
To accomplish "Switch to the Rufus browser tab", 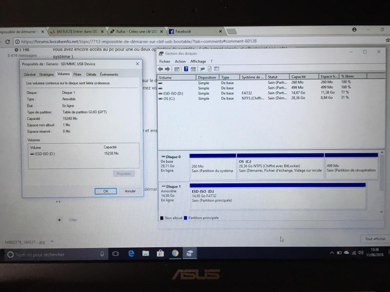I will pyautogui.click(x=136, y=32).
